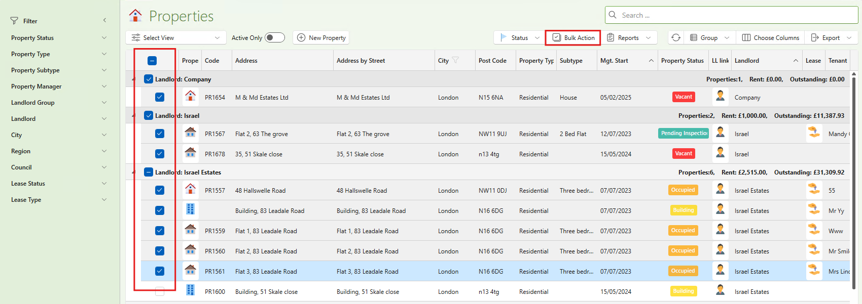The width and height of the screenshot is (862, 304).
Task: Toggle the select-all checkbox in the header
Action: point(152,61)
